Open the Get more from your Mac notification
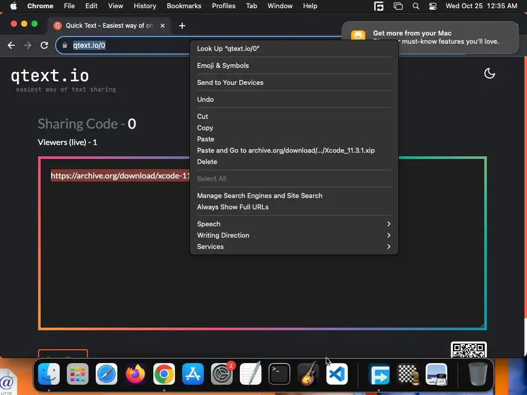Viewport: 527px width, 395px height. 430,37
